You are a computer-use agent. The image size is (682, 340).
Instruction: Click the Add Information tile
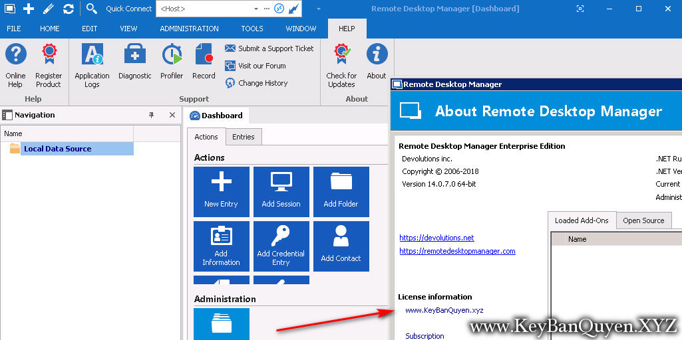coord(222,246)
